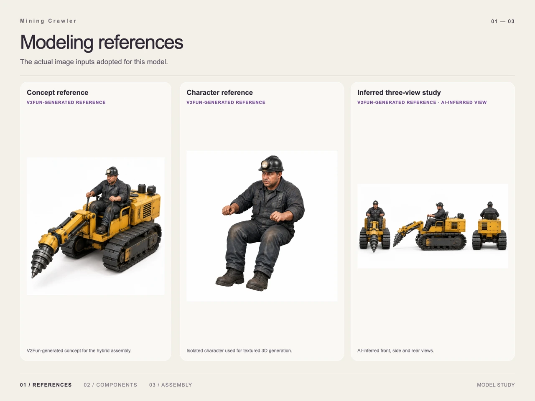This screenshot has width=535, height=401.
Task: Click the '01 — 03' page counter
Action: [503, 21]
